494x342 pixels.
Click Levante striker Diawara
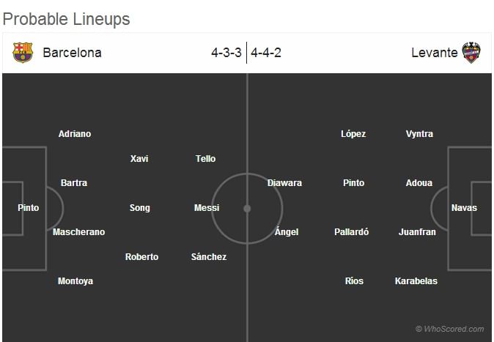284,183
